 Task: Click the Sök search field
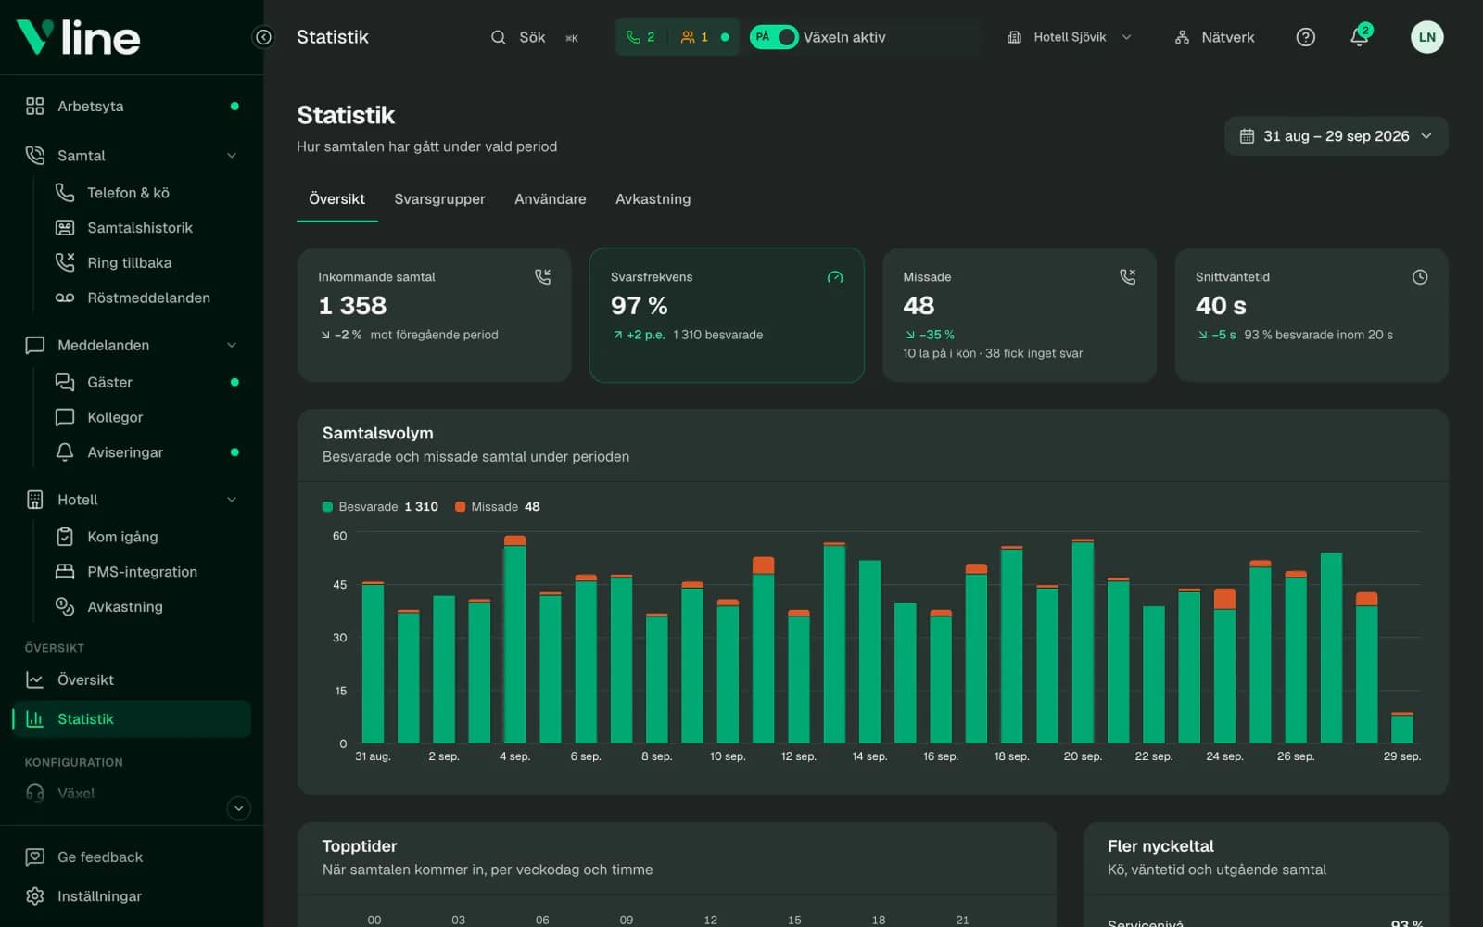tap(535, 37)
